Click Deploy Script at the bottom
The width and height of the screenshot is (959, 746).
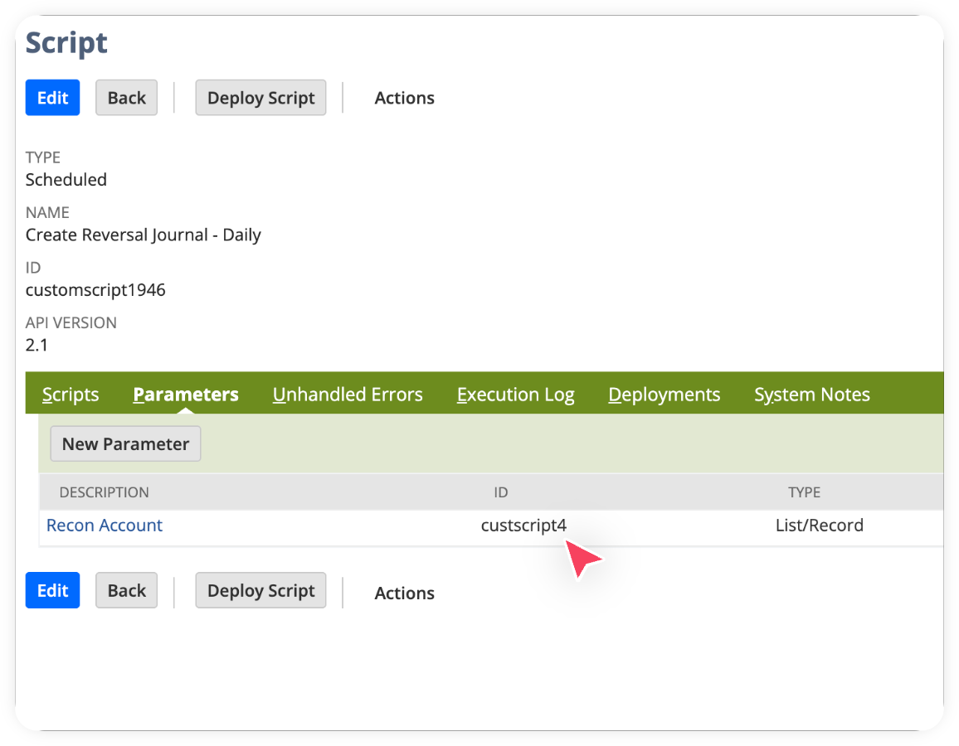coord(260,590)
